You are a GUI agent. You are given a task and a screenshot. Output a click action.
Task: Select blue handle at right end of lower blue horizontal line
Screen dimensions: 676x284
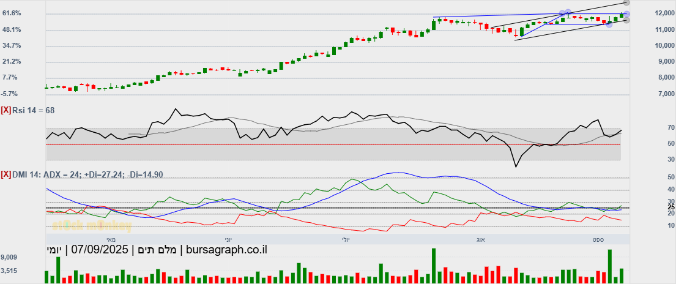pos(609,24)
